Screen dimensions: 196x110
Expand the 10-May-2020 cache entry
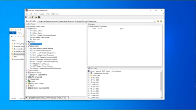89,78
